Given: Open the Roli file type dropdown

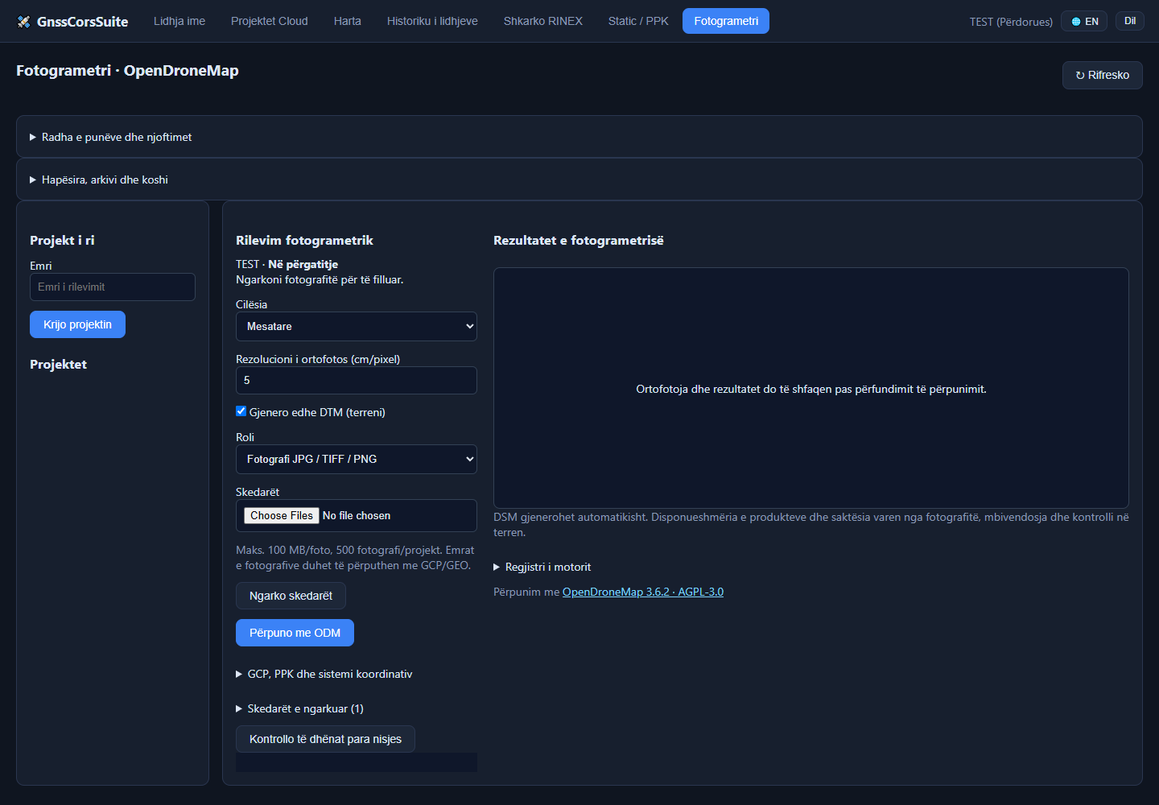Looking at the screenshot, I should [357, 459].
